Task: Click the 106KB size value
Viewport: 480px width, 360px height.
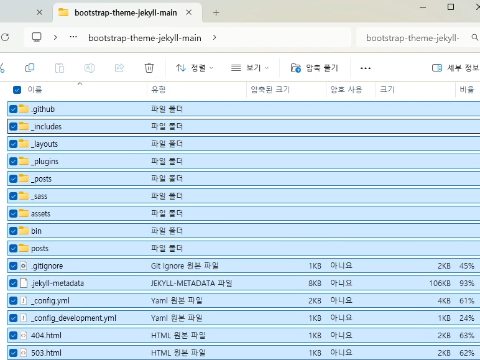Action: (440, 283)
